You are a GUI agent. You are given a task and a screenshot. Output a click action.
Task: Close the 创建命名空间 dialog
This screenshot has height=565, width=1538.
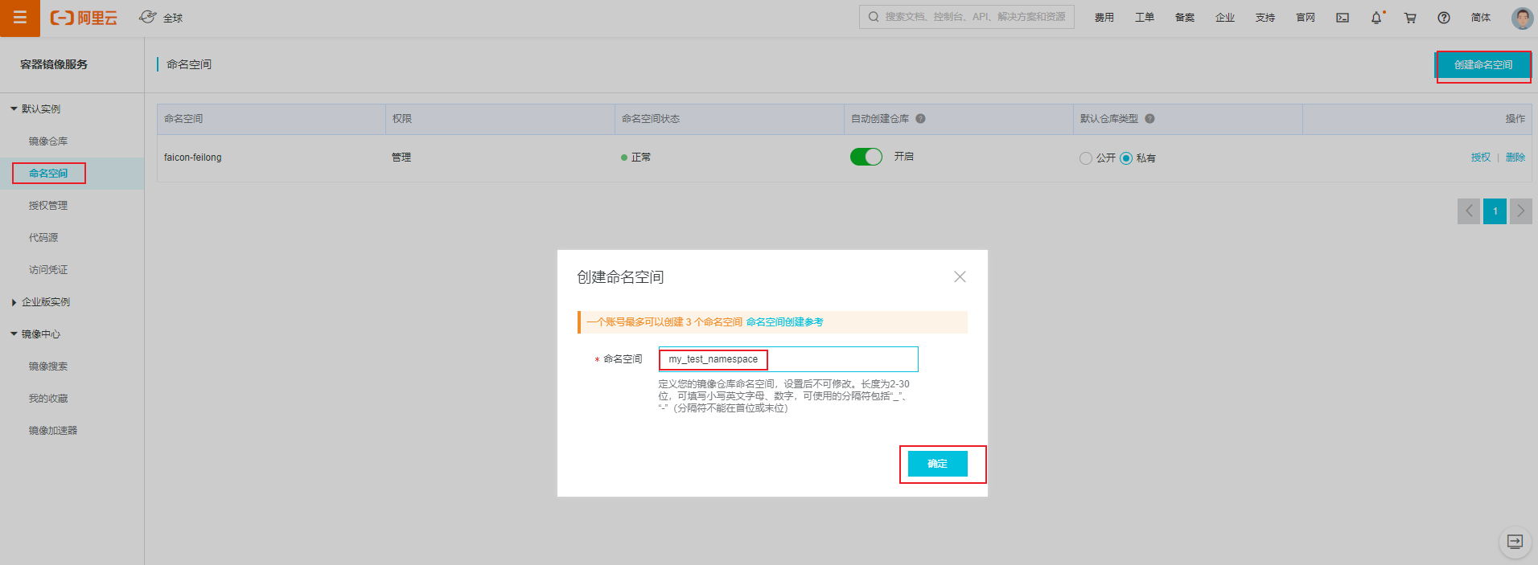[x=960, y=276]
